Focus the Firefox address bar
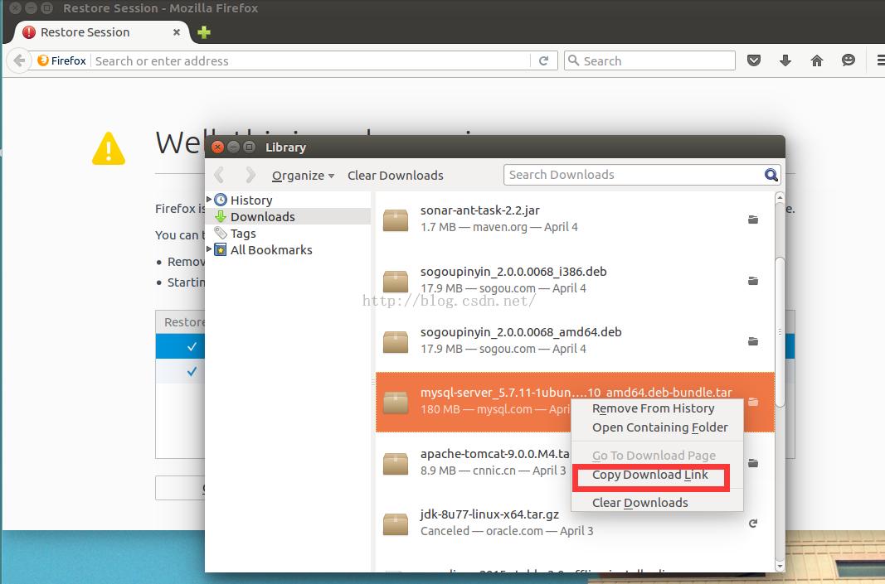The image size is (885, 584). (x=312, y=60)
